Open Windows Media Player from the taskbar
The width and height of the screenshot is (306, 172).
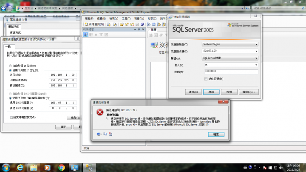(48, 168)
